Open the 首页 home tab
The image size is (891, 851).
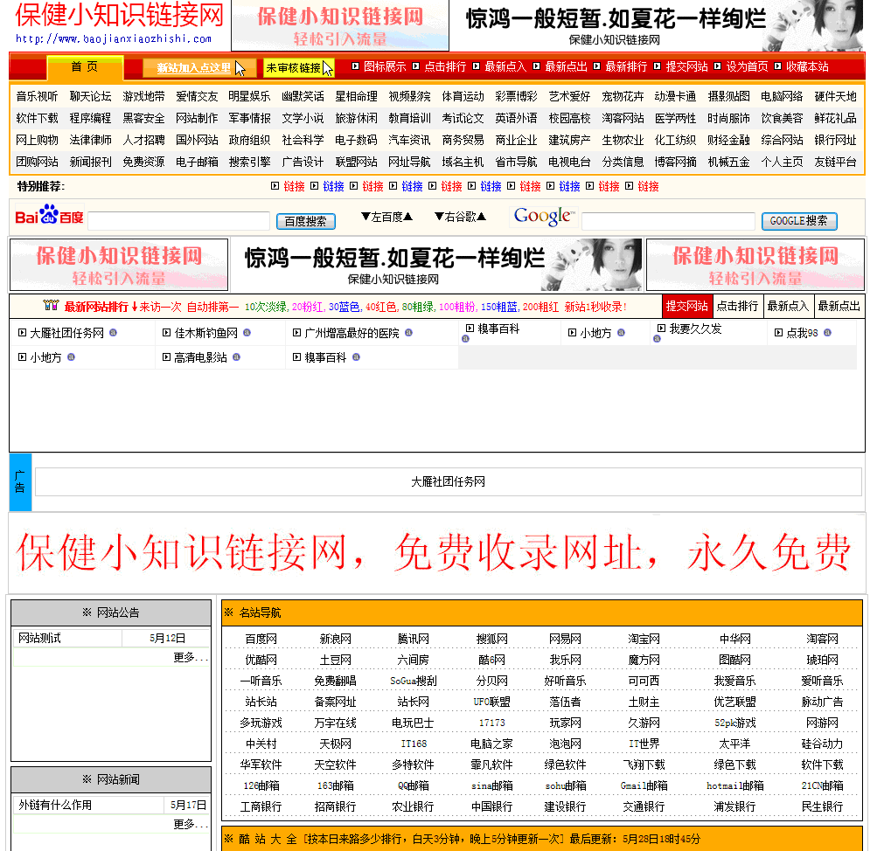point(85,67)
